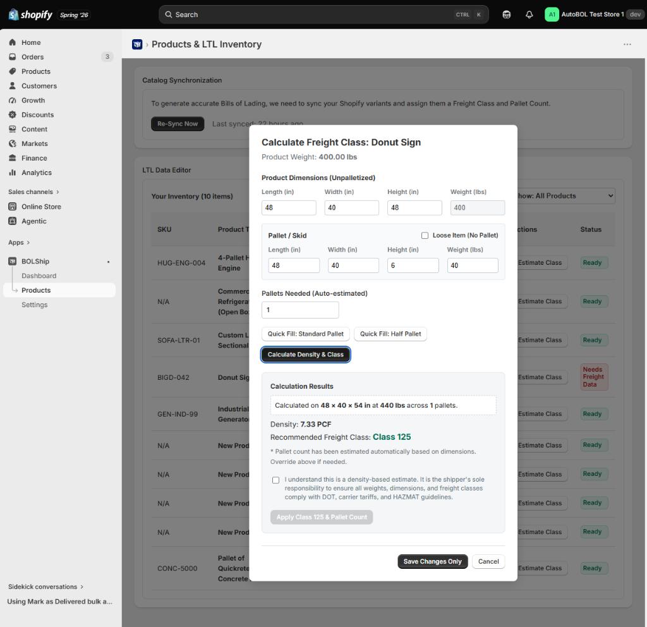Screen dimensions: 647x627
Task: Click the Products tag icon in sidebar
Action: point(13,71)
